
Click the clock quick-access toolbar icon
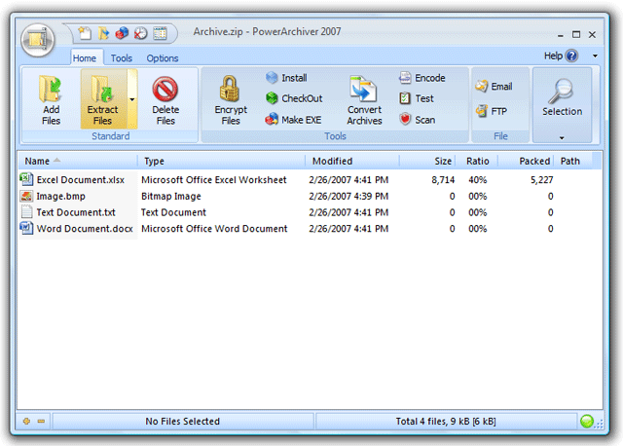click(x=140, y=33)
